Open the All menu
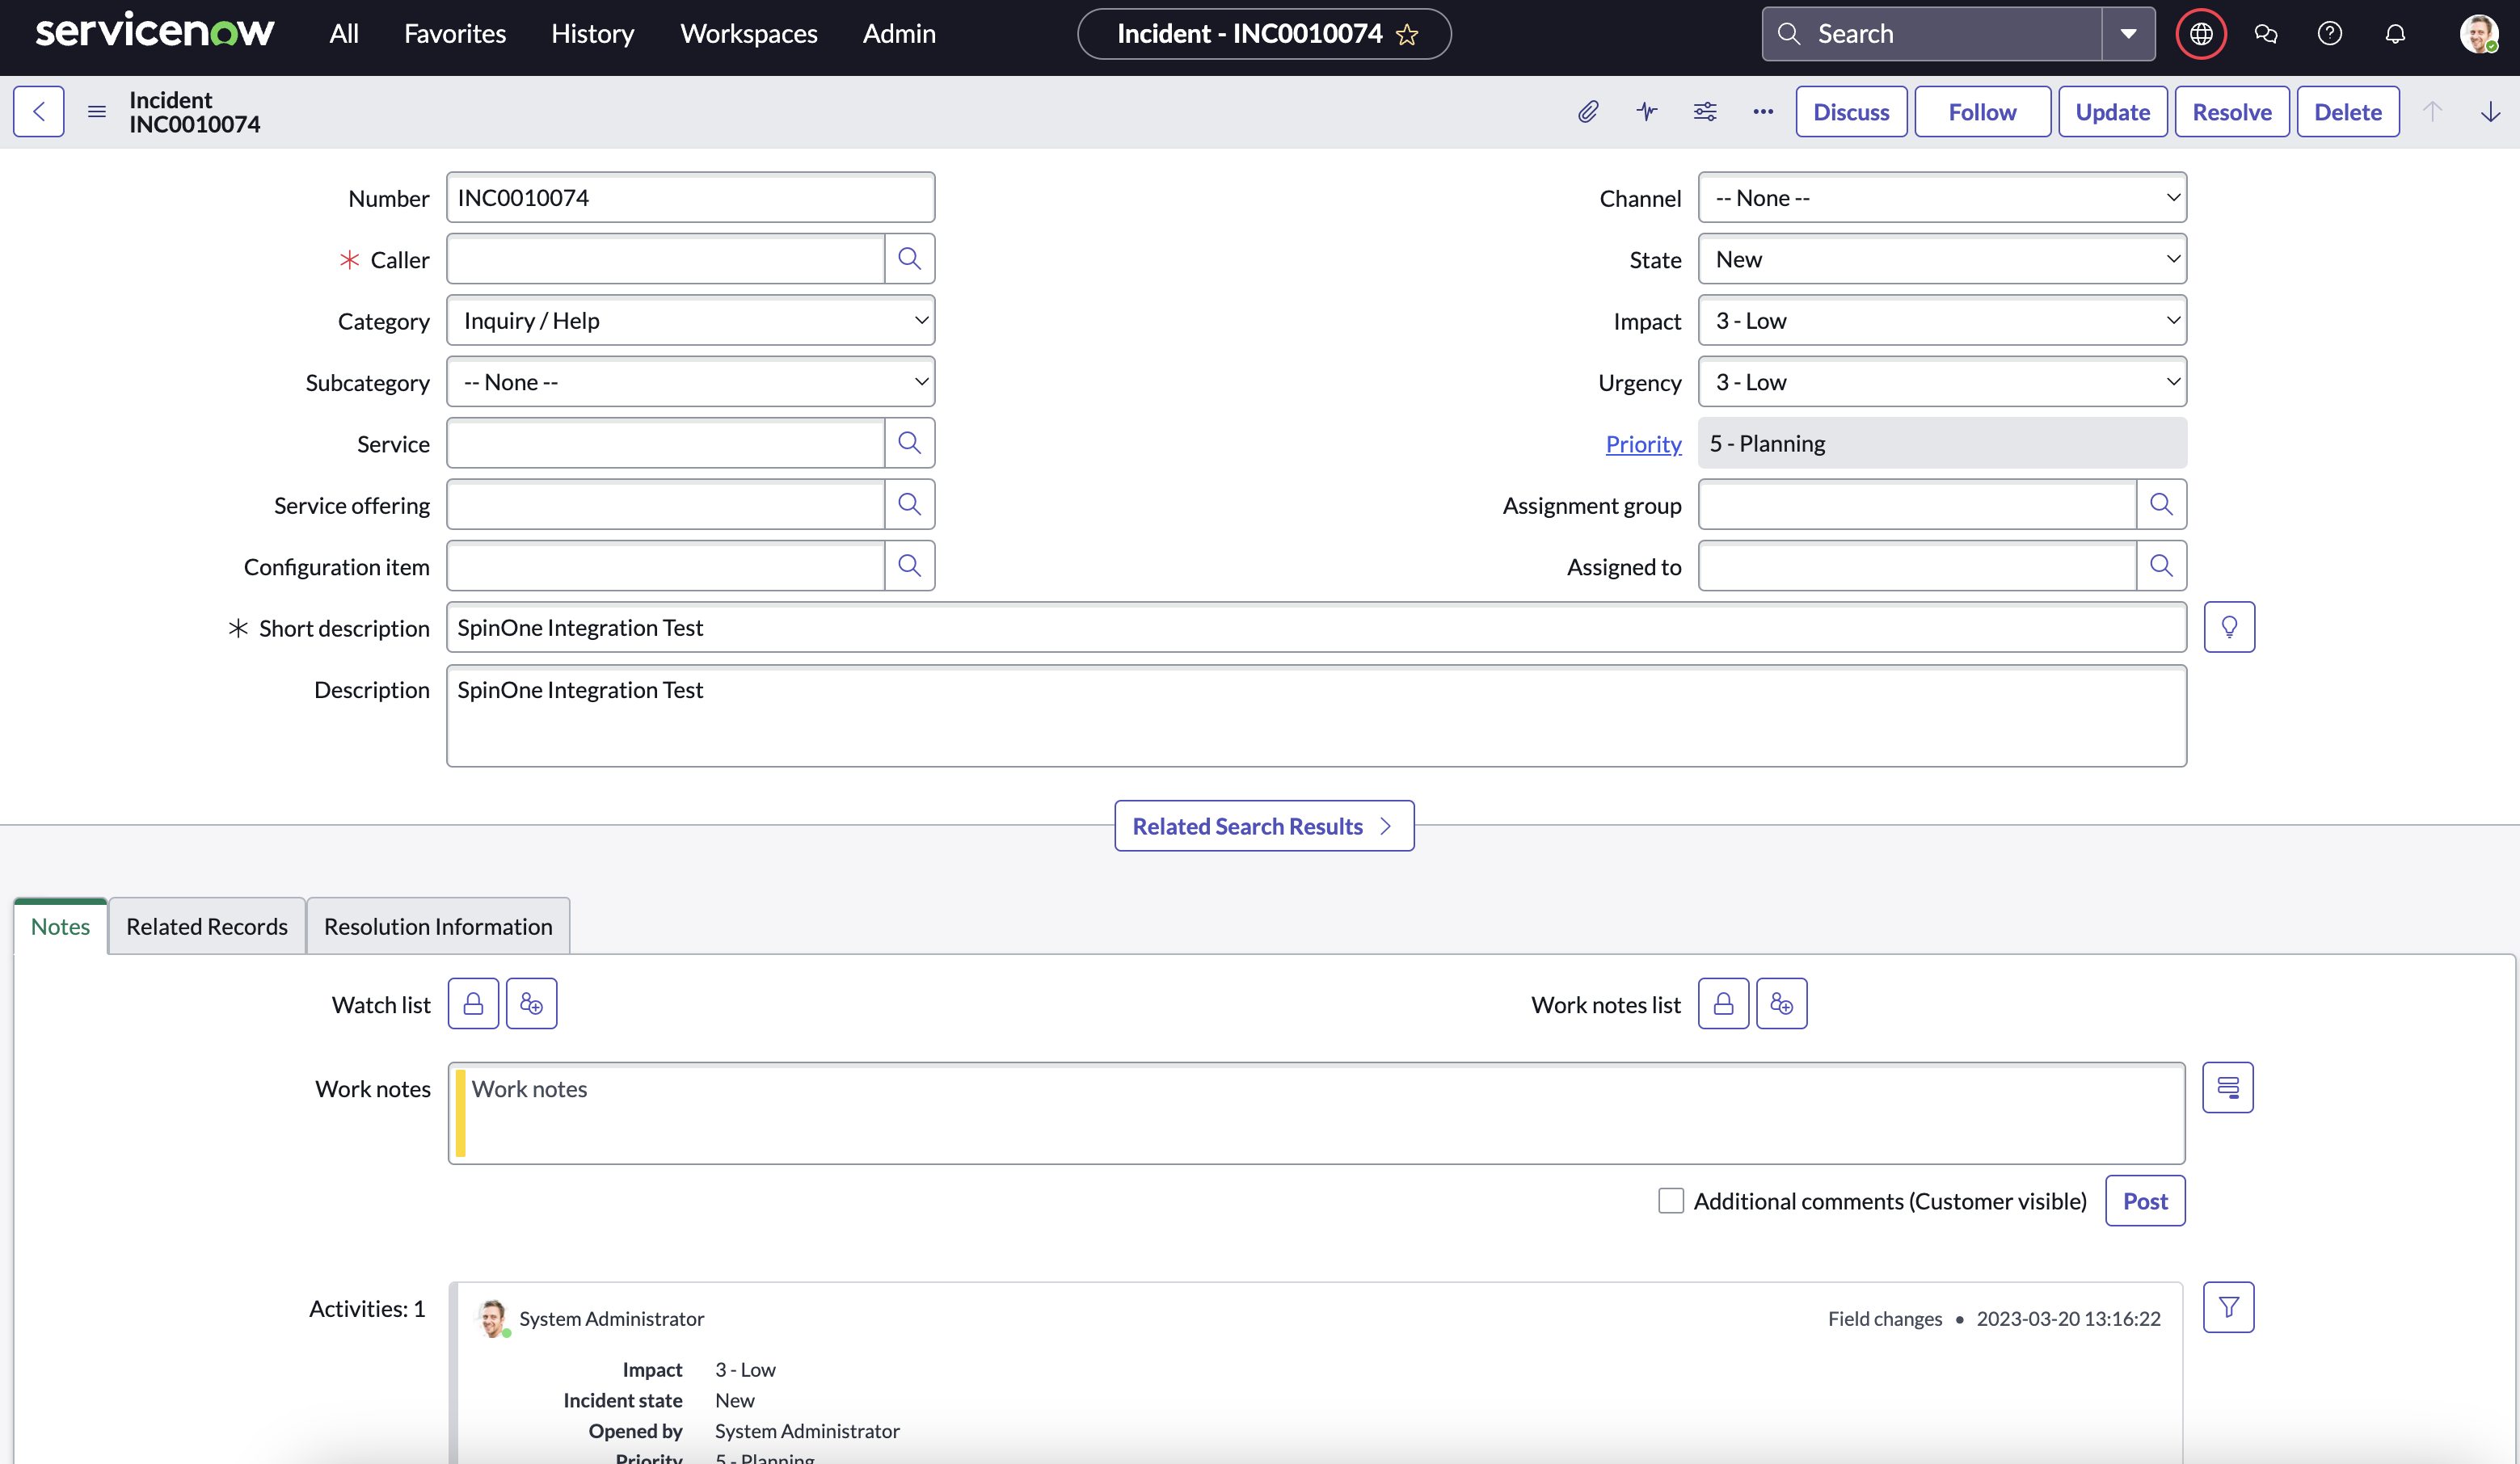 click(x=344, y=34)
